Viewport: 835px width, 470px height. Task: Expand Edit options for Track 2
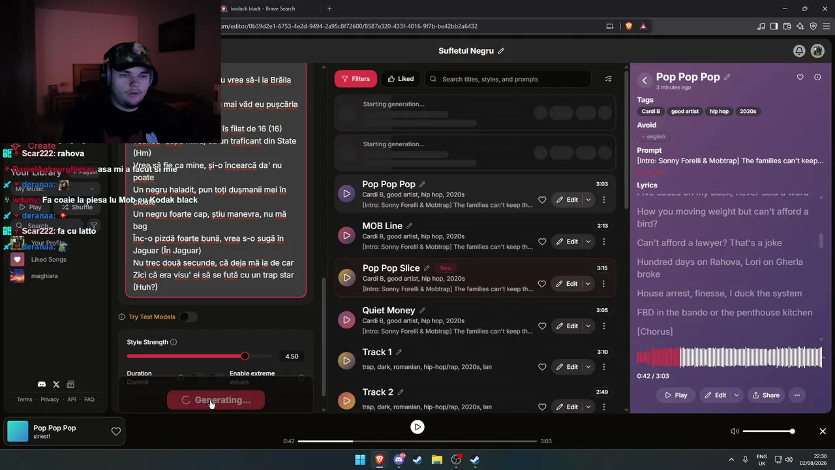point(588,407)
